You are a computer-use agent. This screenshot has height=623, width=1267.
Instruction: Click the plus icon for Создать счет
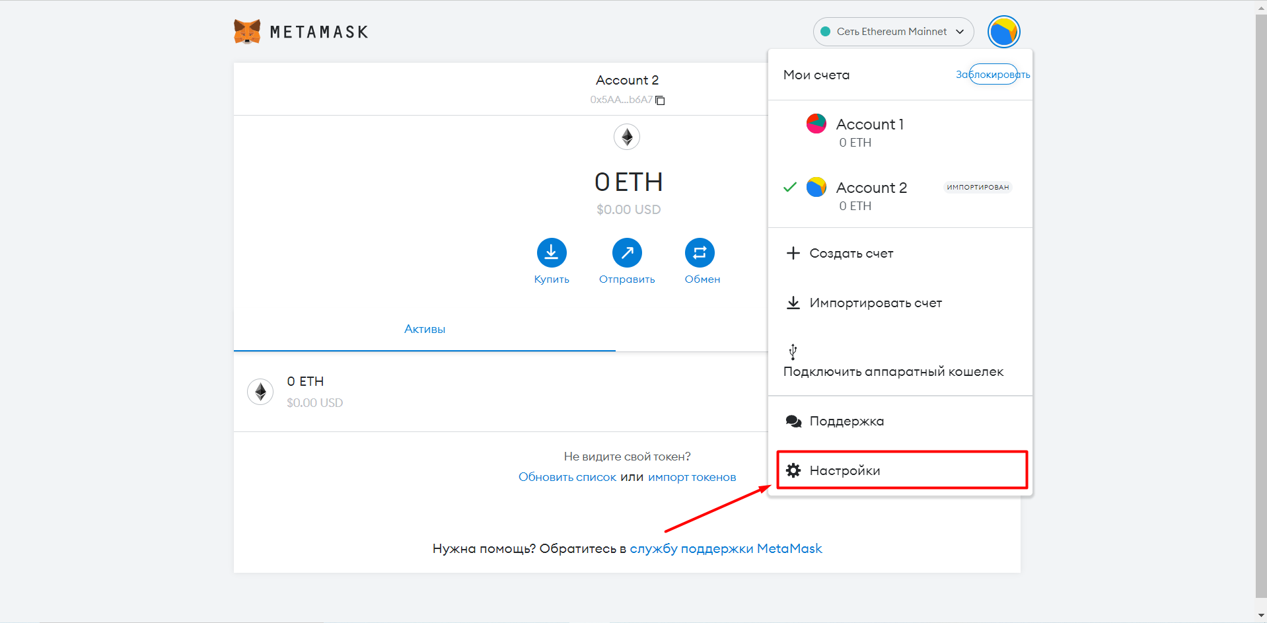(793, 253)
